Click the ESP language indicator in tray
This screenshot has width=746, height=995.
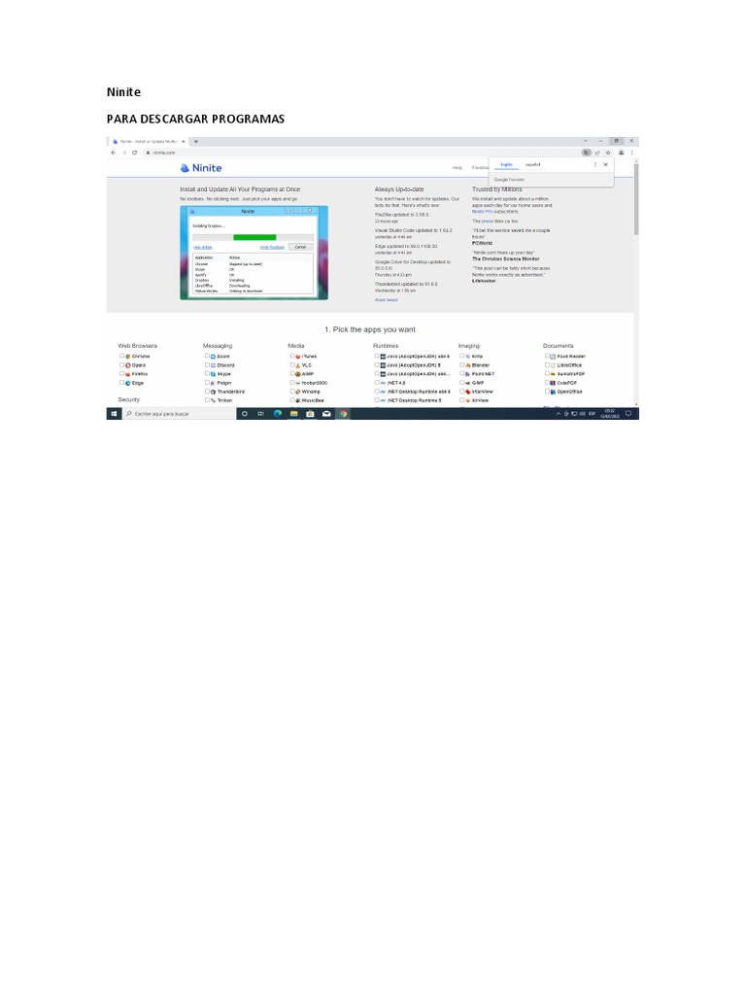tap(592, 414)
